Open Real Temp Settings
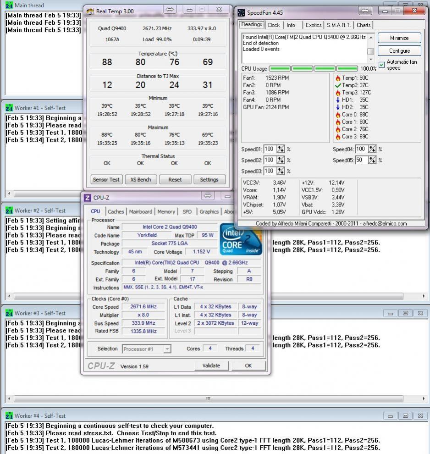 click(209, 180)
